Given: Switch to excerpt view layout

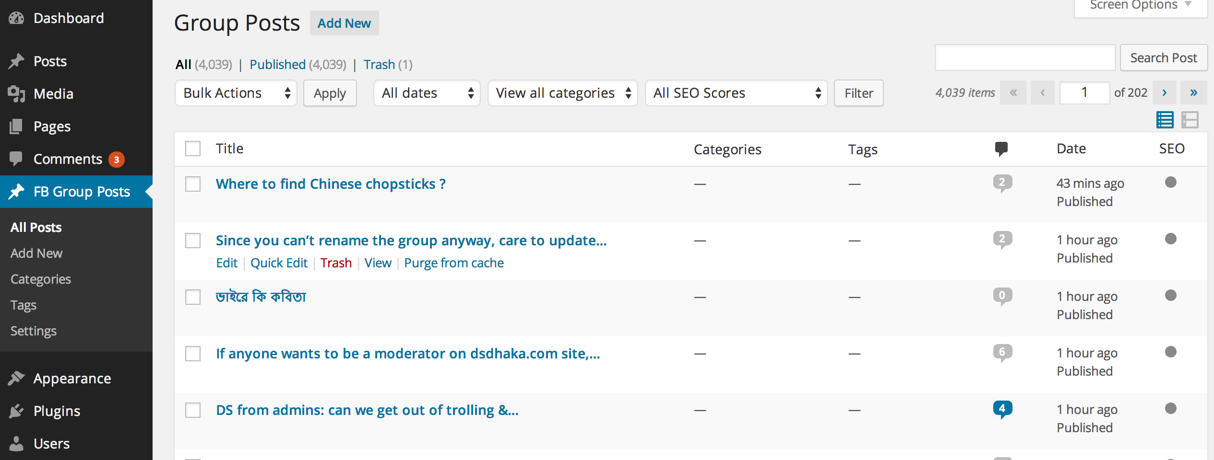Looking at the screenshot, I should tap(1190, 120).
